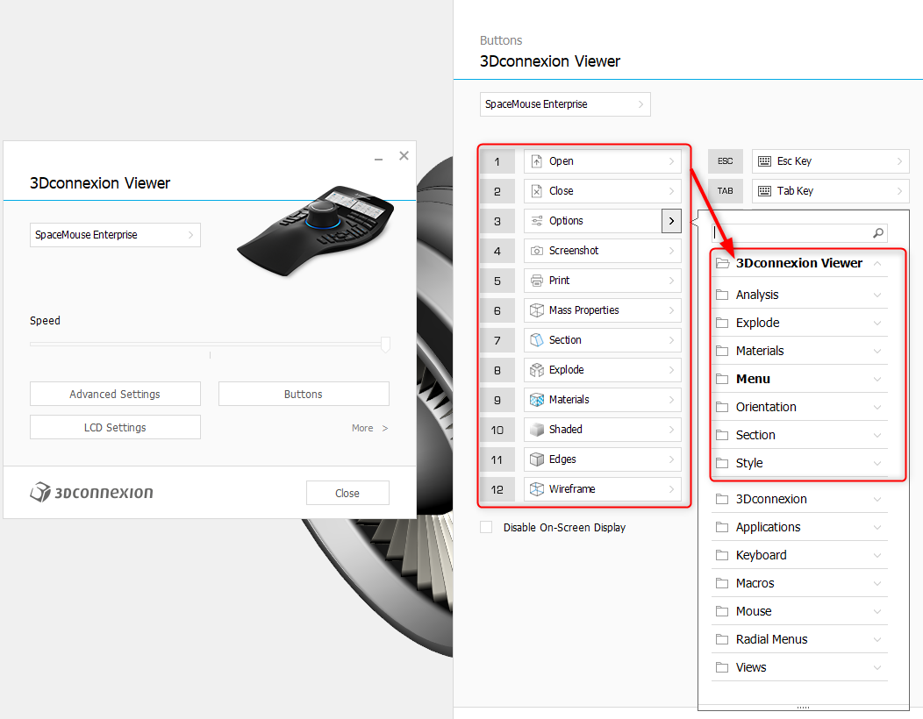This screenshot has height=719, width=923.
Task: Click the TAB key label
Action: 726,190
